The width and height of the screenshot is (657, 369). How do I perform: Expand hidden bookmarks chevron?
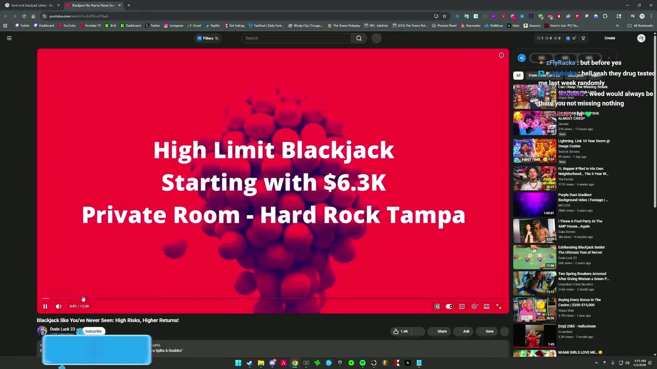[x=617, y=26]
